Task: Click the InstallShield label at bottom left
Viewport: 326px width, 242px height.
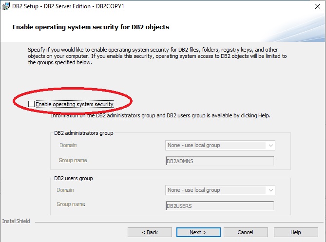Action: [16, 221]
